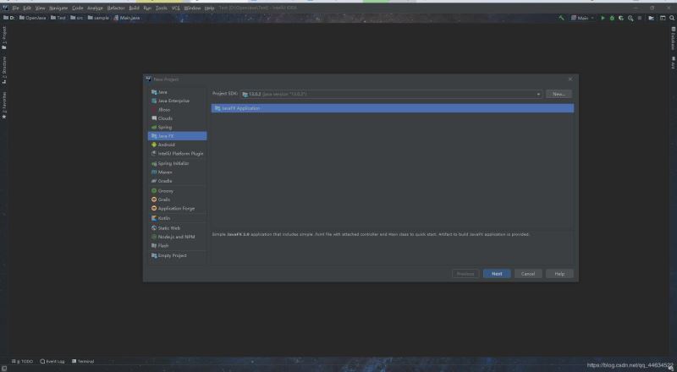Click Run with Coverage icon

point(621,18)
